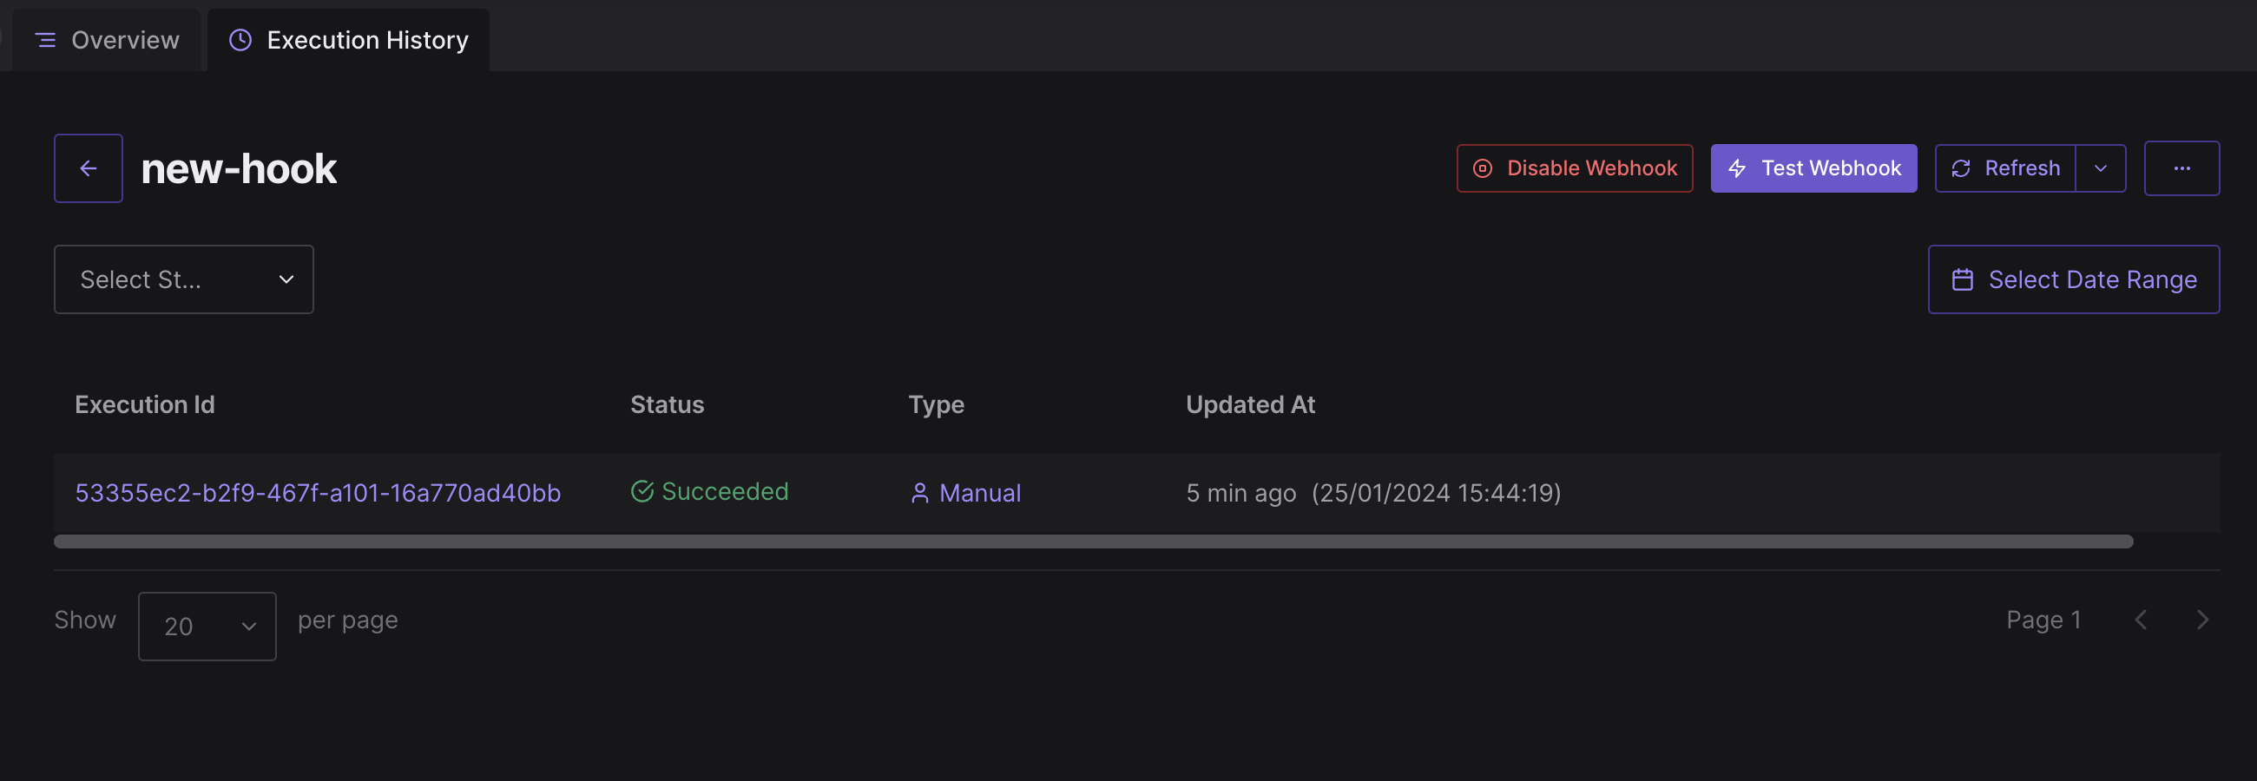Click the back arrow beside new-hook

coord(89,168)
